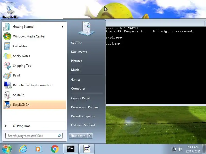Click the Start orb button
Image resolution: width=206 pixels, height=154 pixels.
pos(7,149)
